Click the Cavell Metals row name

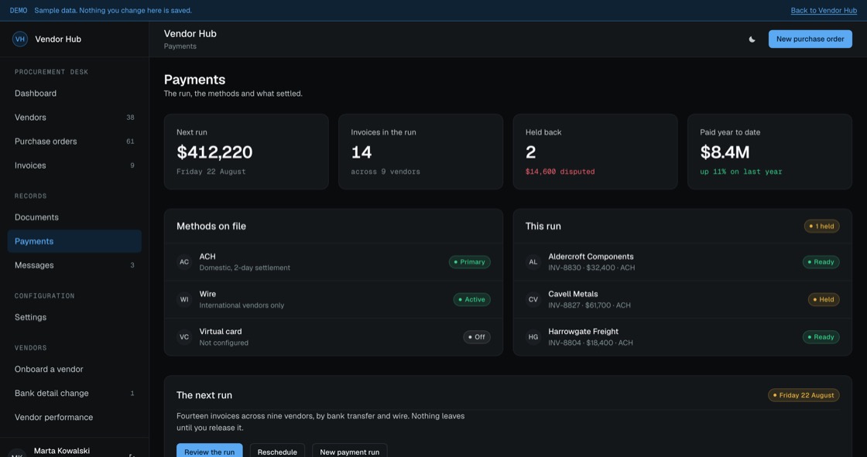click(x=573, y=294)
